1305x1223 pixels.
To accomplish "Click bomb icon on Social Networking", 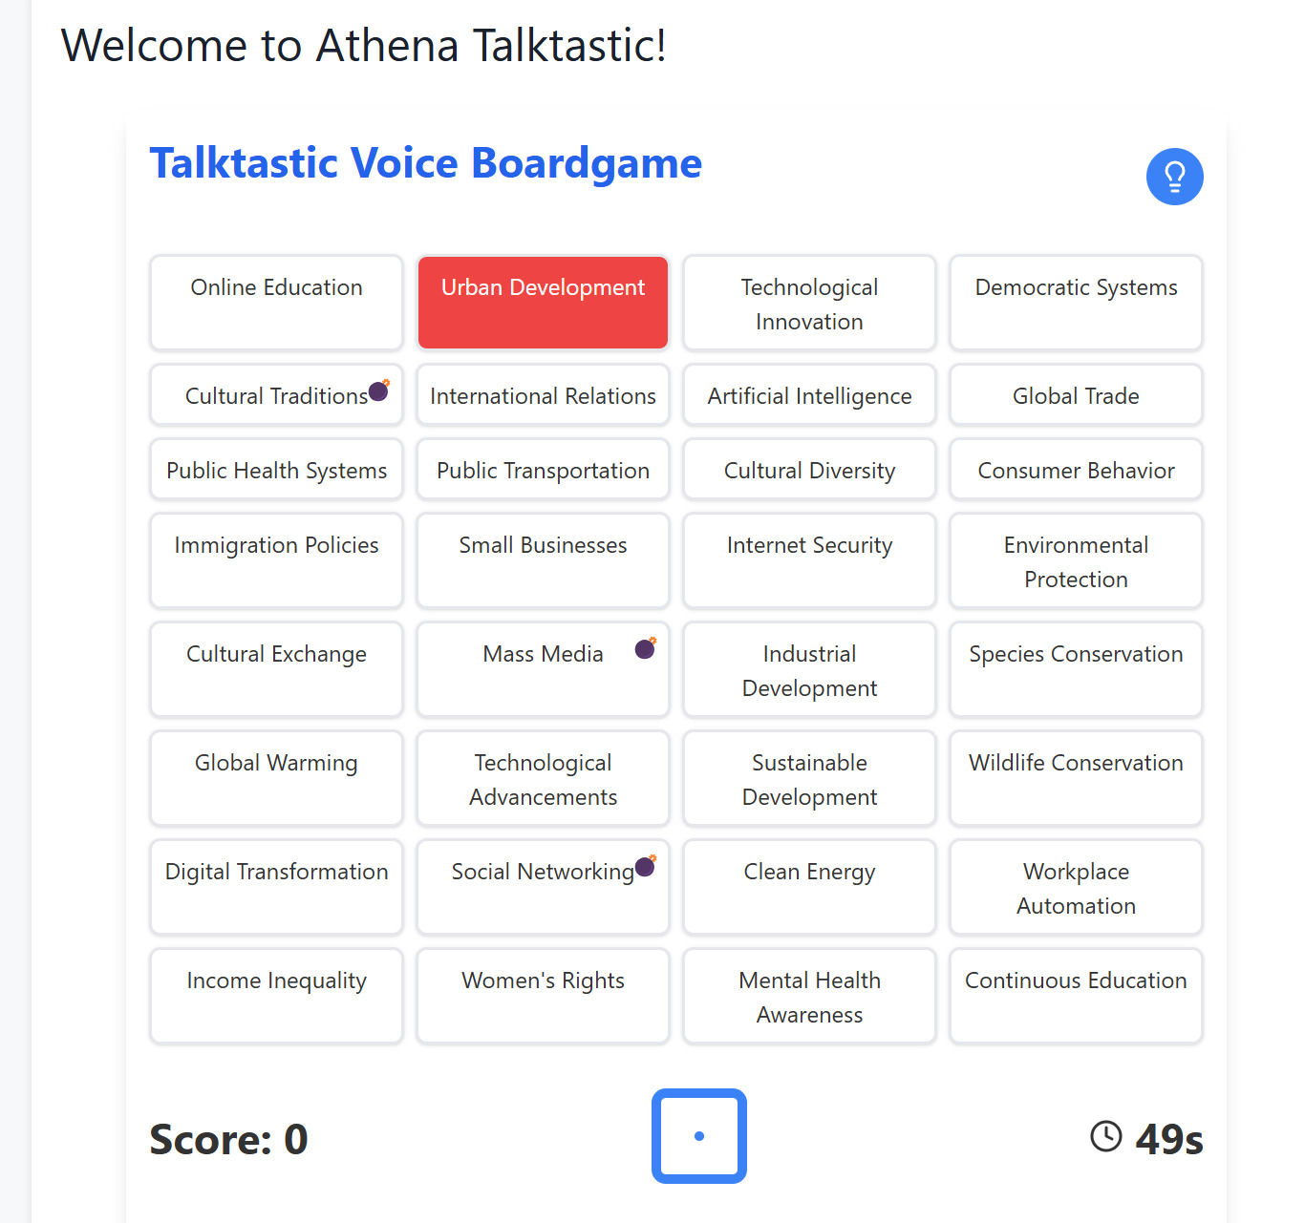I will pos(646,865).
